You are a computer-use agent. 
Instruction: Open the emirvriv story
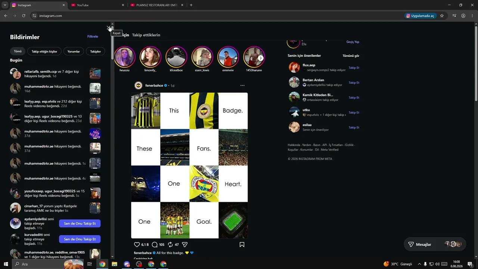[228, 57]
